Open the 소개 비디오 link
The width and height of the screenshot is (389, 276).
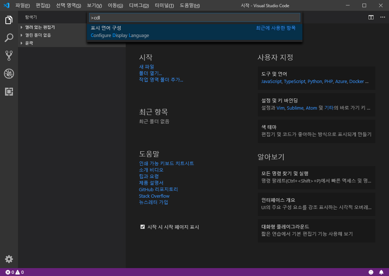pyautogui.click(x=151, y=170)
